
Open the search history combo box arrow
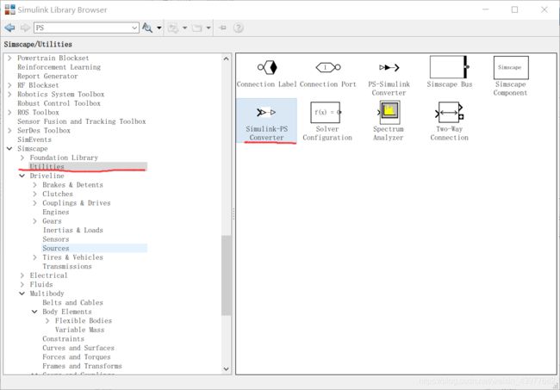pos(134,28)
